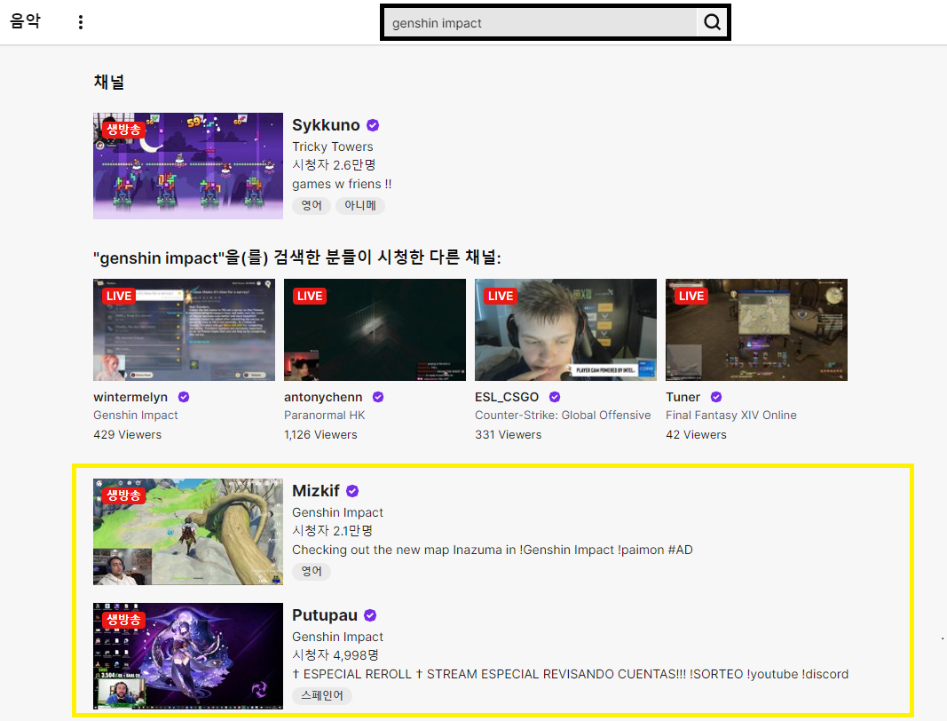Click the 채널 section heading

pyautogui.click(x=108, y=82)
